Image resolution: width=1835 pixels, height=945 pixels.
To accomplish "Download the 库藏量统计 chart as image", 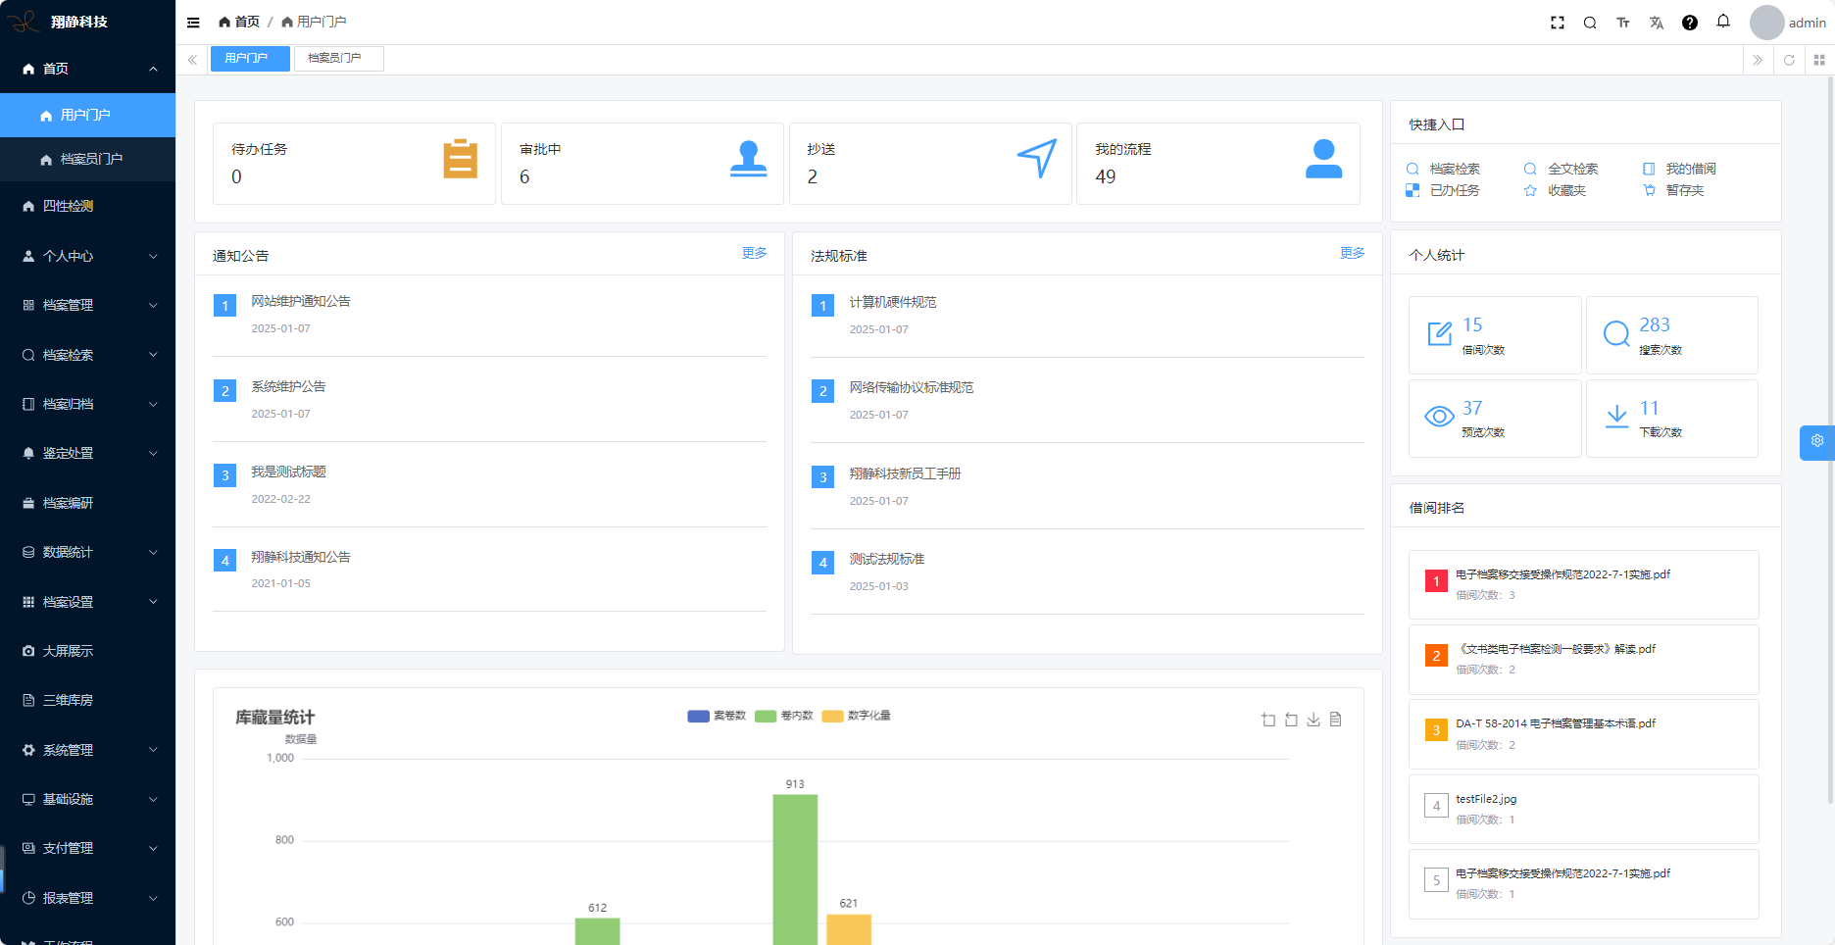I will pyautogui.click(x=1314, y=720).
